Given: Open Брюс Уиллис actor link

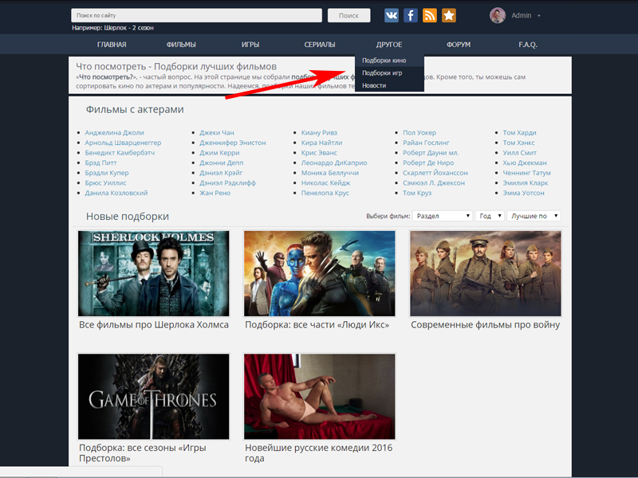Looking at the screenshot, I should (105, 183).
